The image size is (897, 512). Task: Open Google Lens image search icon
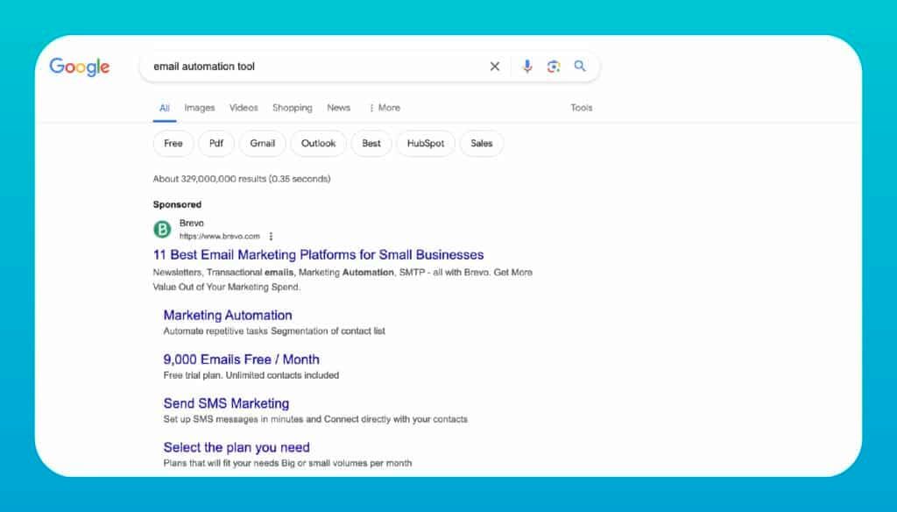pyautogui.click(x=554, y=67)
